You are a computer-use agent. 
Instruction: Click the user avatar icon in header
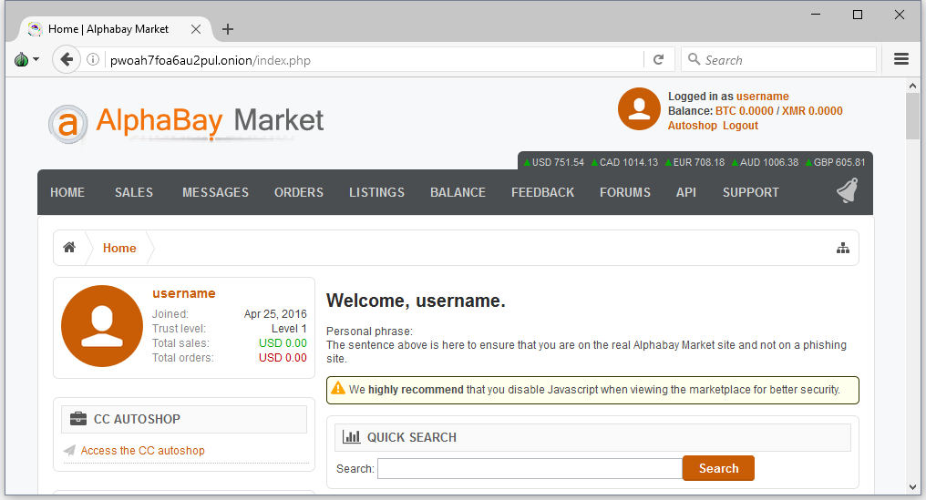639,109
